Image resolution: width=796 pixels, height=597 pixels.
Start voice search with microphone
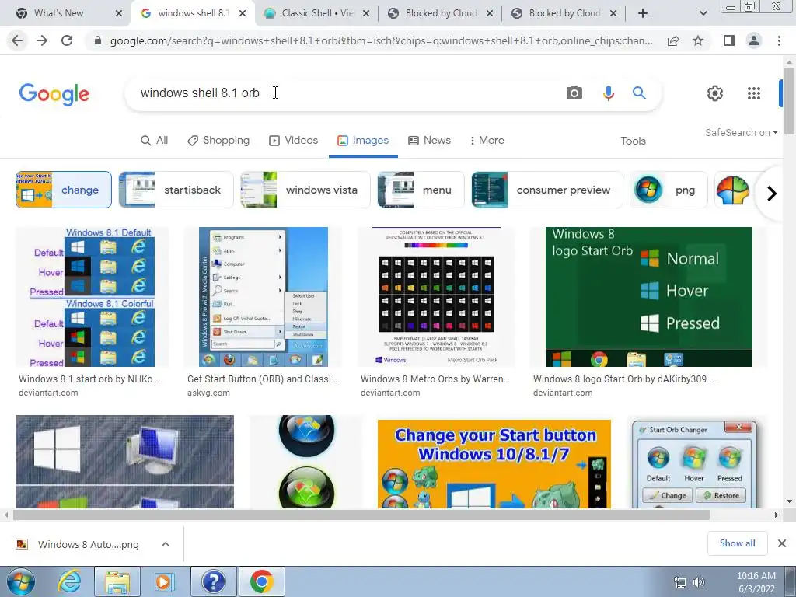pyautogui.click(x=608, y=93)
